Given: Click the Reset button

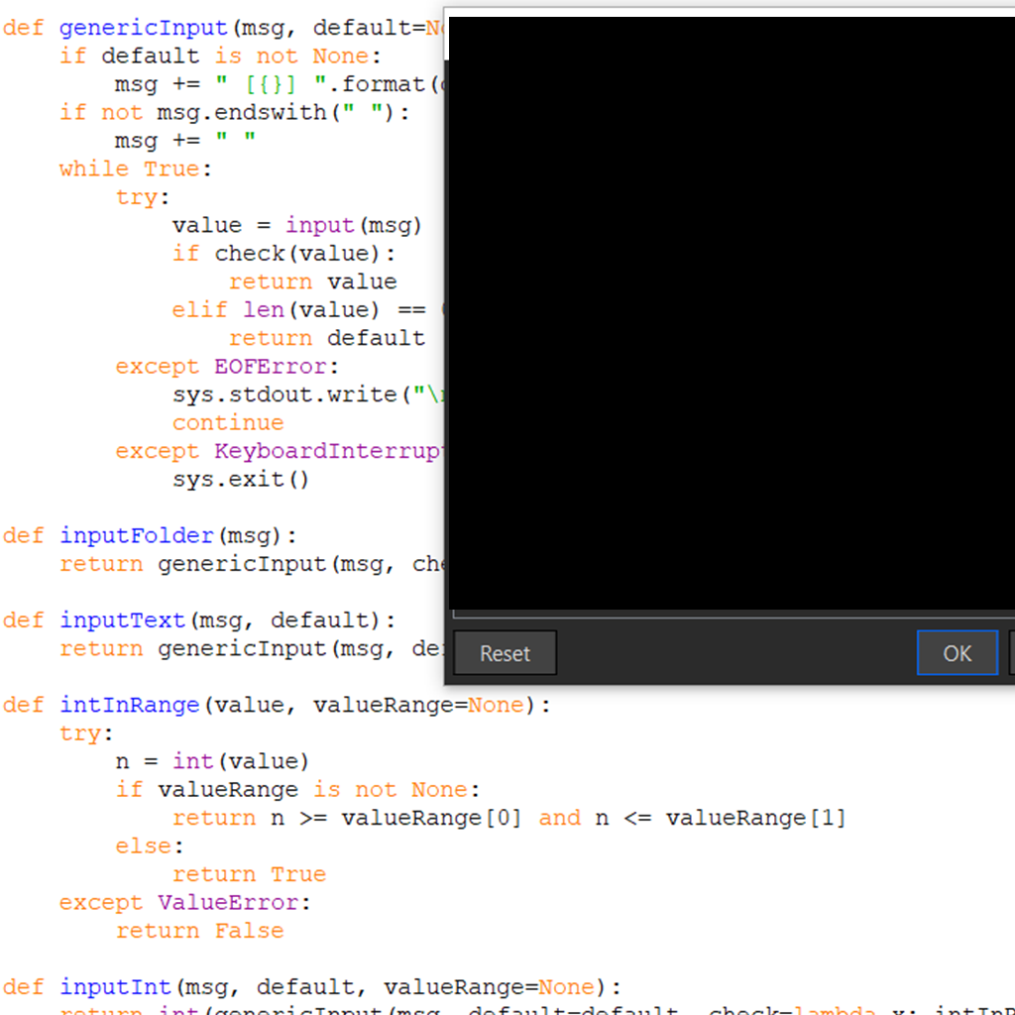Looking at the screenshot, I should click(x=504, y=652).
